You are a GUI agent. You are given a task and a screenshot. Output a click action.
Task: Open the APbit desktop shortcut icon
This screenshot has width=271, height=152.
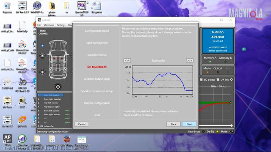(7, 139)
